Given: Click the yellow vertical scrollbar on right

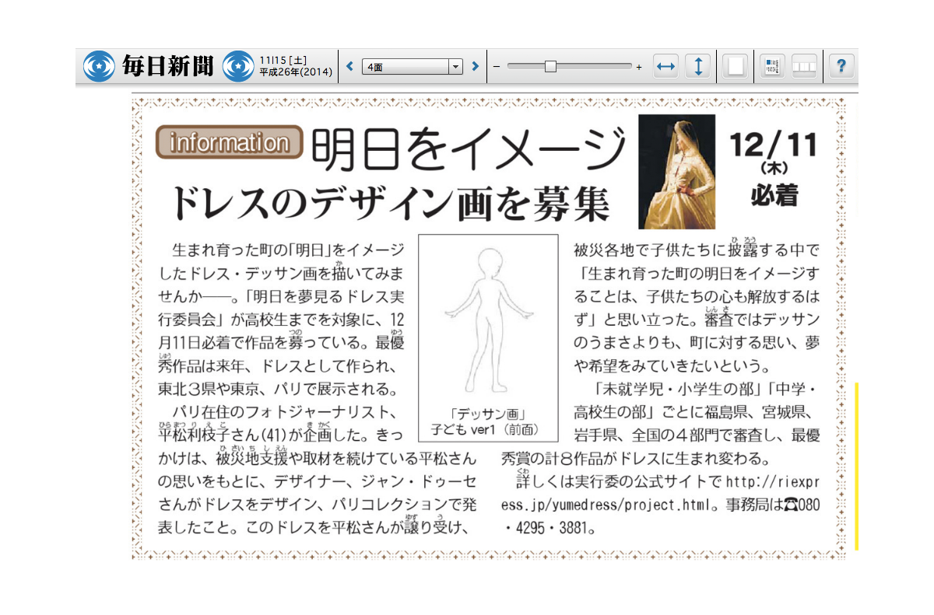Looking at the screenshot, I should [x=856, y=465].
